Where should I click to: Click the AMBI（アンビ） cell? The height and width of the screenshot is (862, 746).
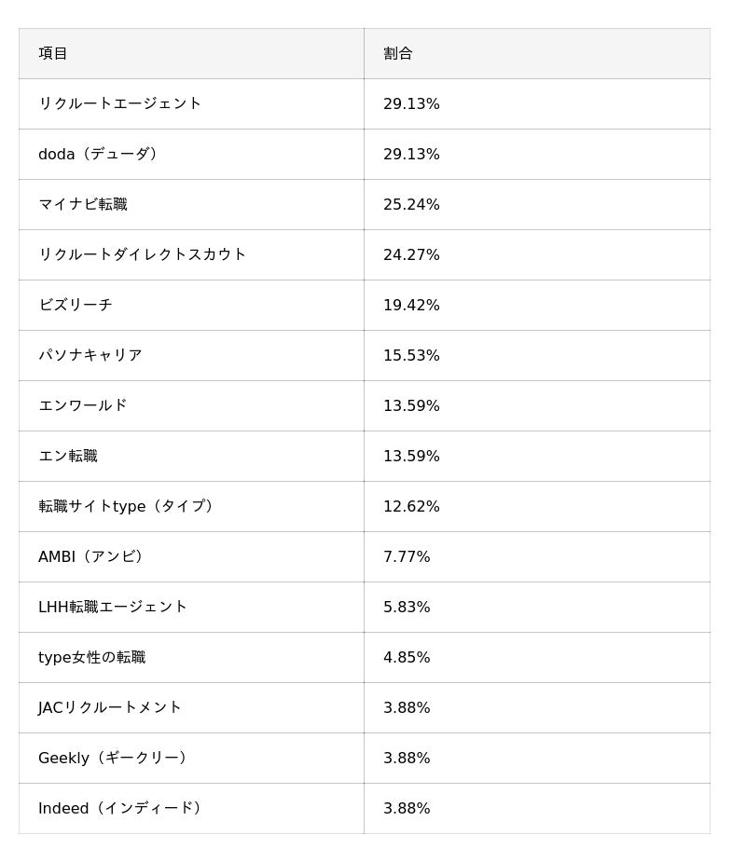click(93, 556)
